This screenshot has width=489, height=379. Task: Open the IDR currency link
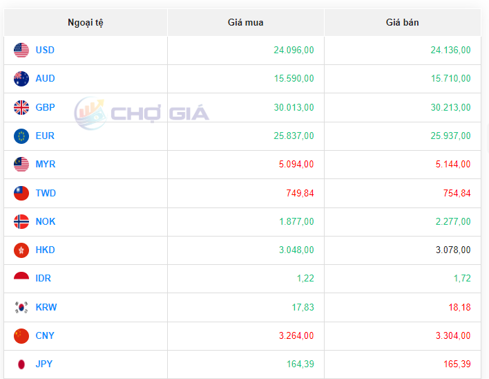click(x=43, y=279)
